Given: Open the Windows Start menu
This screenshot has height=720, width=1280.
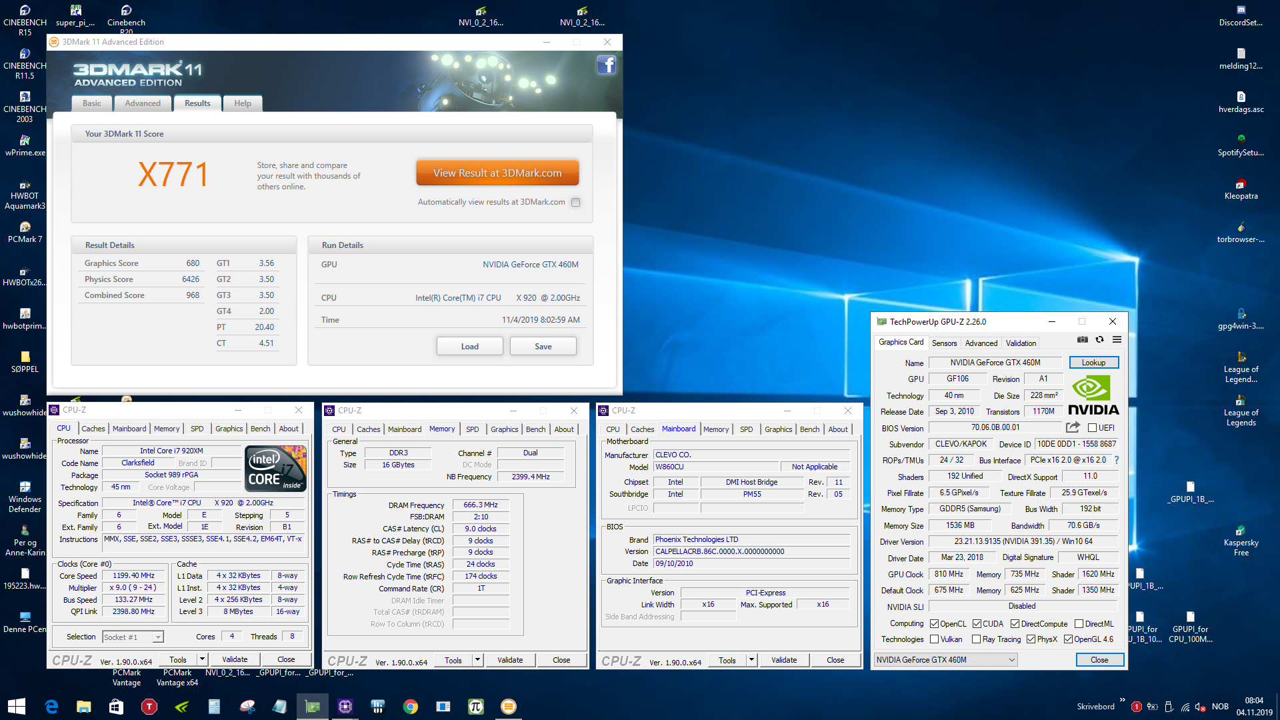Looking at the screenshot, I should click(17, 707).
